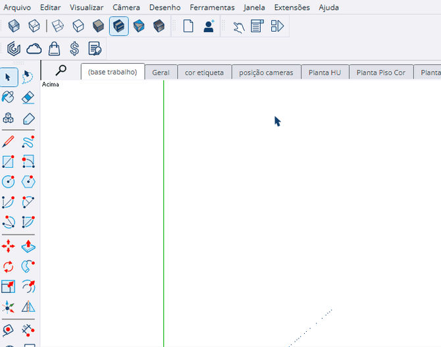
Task: Select the Circle drawing tool
Action: click(x=8, y=182)
